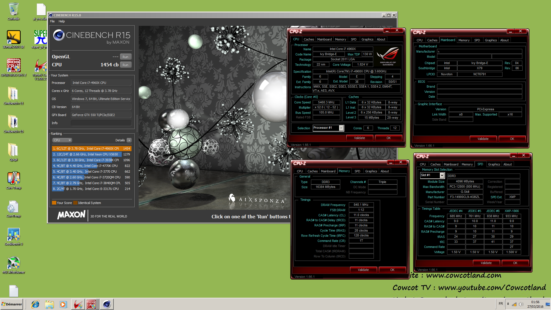Open the CoreTemp gear file icon
The height and width of the screenshot is (310, 551).
click(13, 208)
